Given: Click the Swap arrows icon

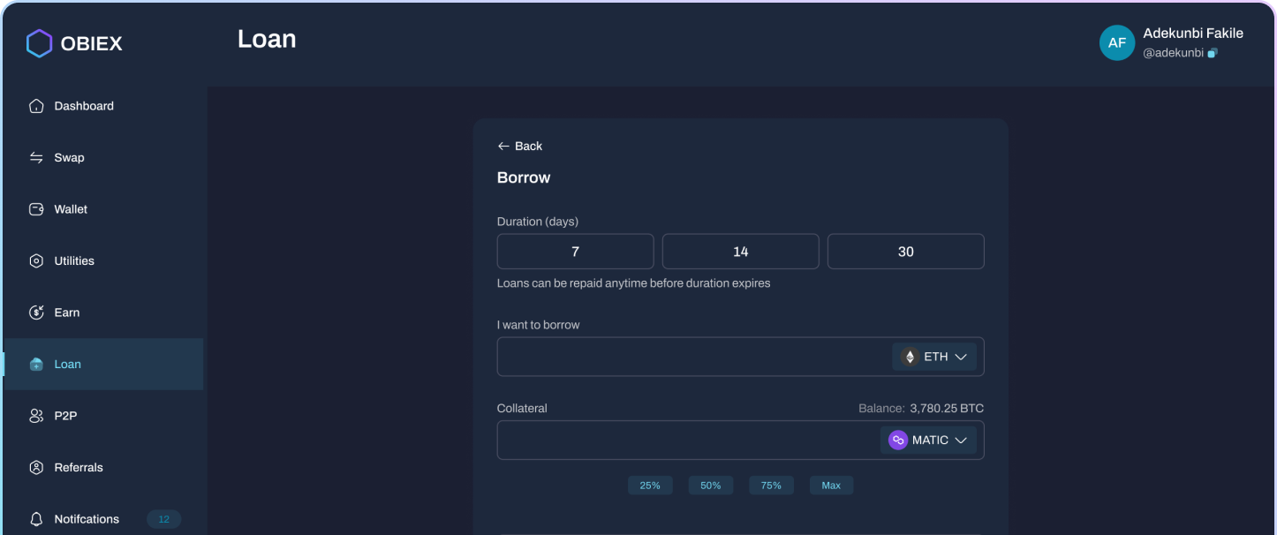Looking at the screenshot, I should (36, 158).
